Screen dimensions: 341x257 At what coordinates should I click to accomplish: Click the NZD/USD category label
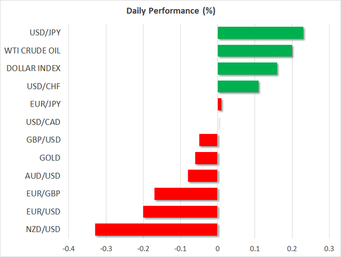tap(44, 229)
